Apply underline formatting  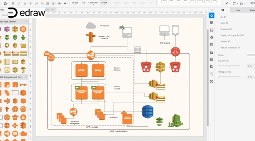[25, 3]
